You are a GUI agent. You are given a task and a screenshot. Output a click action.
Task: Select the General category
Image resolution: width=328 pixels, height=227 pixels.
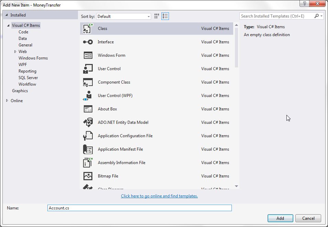click(25, 45)
